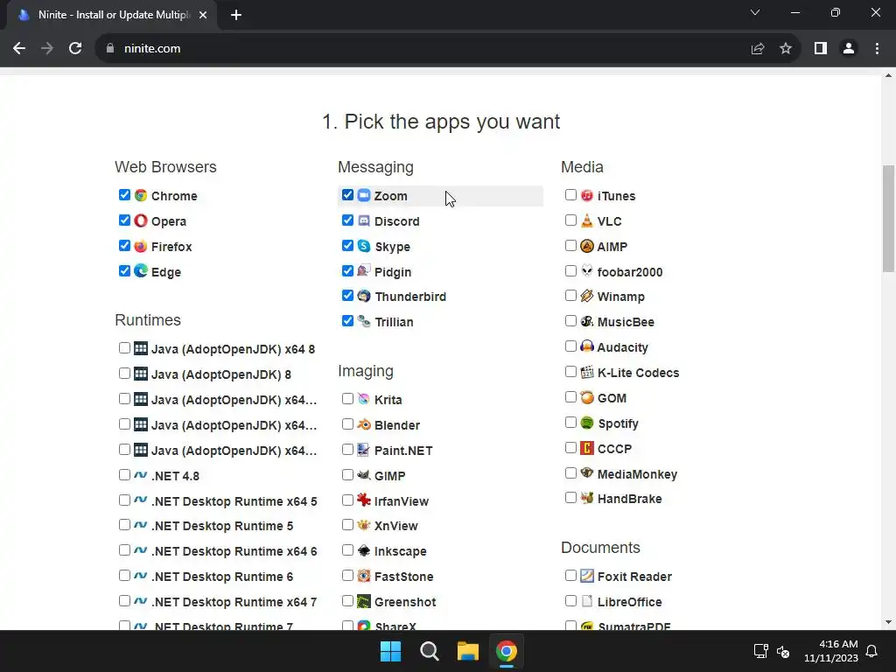Viewport: 896px width, 672px height.
Task: Click the Firefox logo icon
Action: click(x=141, y=246)
